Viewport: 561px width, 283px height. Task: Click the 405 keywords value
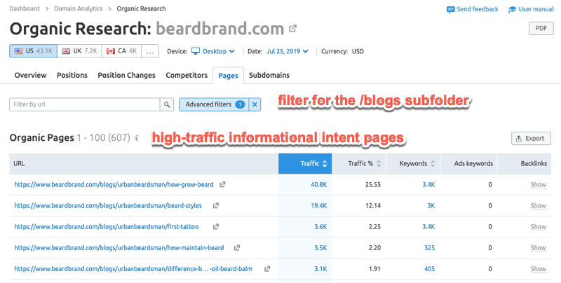(429, 269)
